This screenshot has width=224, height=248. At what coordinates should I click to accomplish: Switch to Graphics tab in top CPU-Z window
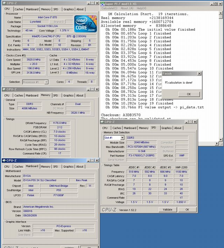(x=69, y=9)
